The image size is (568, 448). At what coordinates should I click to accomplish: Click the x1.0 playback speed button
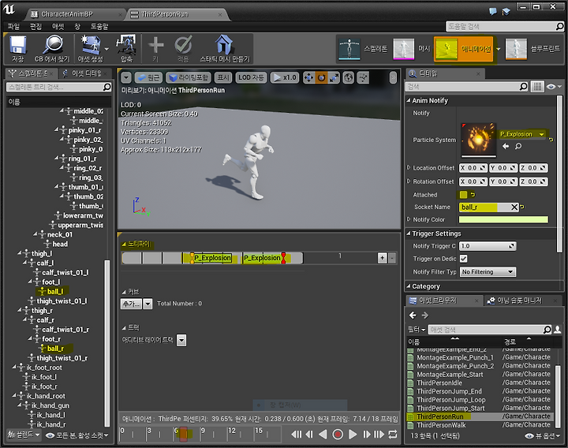[284, 77]
